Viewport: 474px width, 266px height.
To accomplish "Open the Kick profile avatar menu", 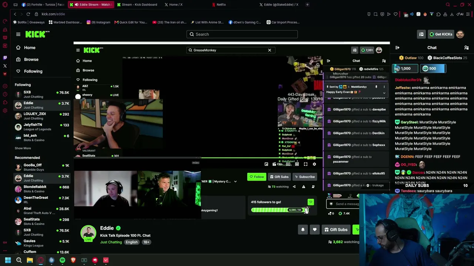I will pos(460,34).
